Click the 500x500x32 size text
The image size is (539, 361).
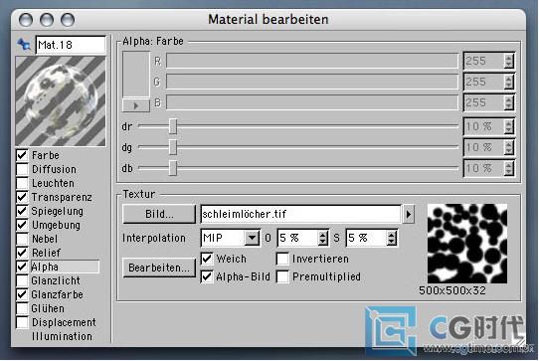(x=452, y=290)
